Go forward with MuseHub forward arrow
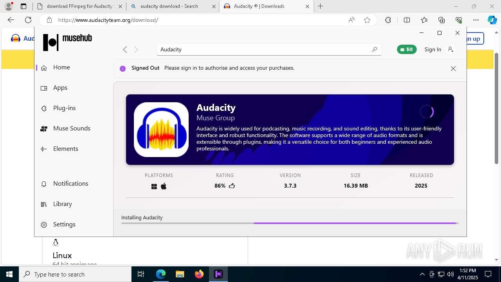The height and width of the screenshot is (282, 501). 136,49
